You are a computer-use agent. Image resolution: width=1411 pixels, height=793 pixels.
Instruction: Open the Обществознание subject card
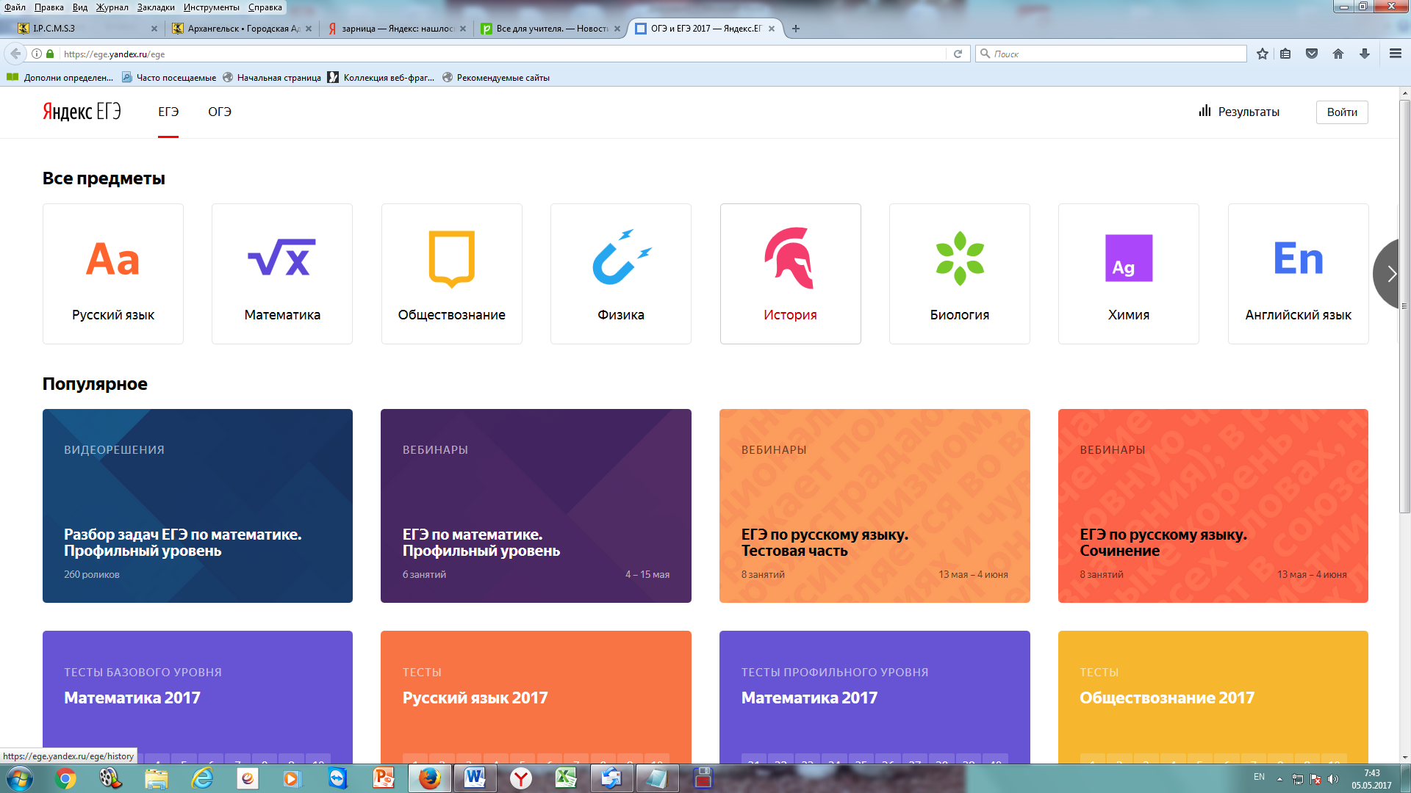coord(452,274)
